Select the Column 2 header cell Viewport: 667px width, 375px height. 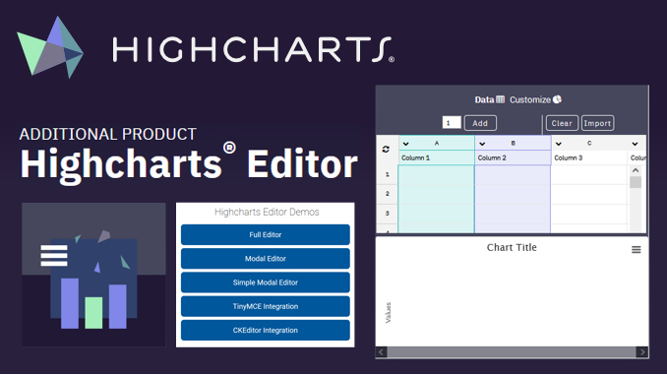coord(513,157)
